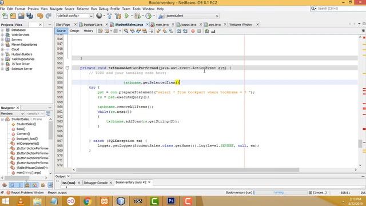The width and height of the screenshot is (366, 206).
Task: Collapse the txtbnameActionPerformed code fold at line 552
Action: 67,68
